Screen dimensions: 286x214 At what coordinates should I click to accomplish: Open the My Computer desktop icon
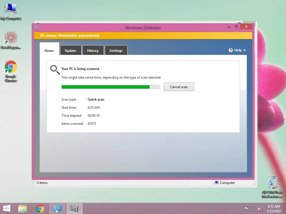11,11
